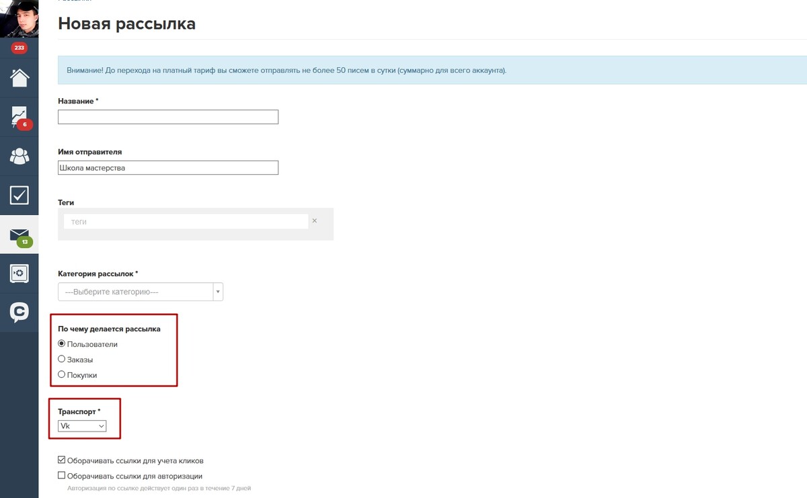Image resolution: width=807 pixels, height=498 pixels.
Task: Click the 233 notifications badge
Action: tap(19, 48)
